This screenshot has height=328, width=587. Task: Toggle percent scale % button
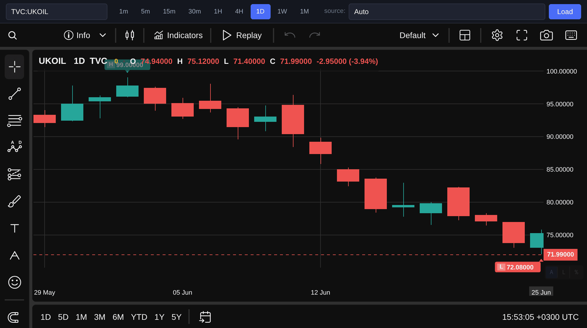(x=576, y=272)
